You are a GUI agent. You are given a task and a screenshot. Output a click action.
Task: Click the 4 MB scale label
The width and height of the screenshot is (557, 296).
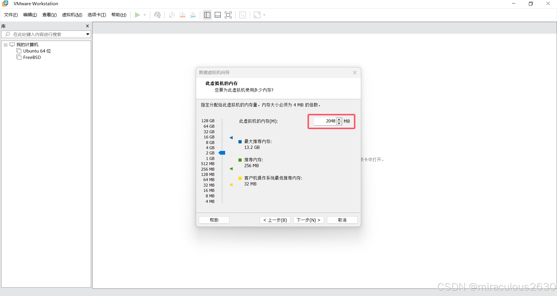tap(210, 201)
